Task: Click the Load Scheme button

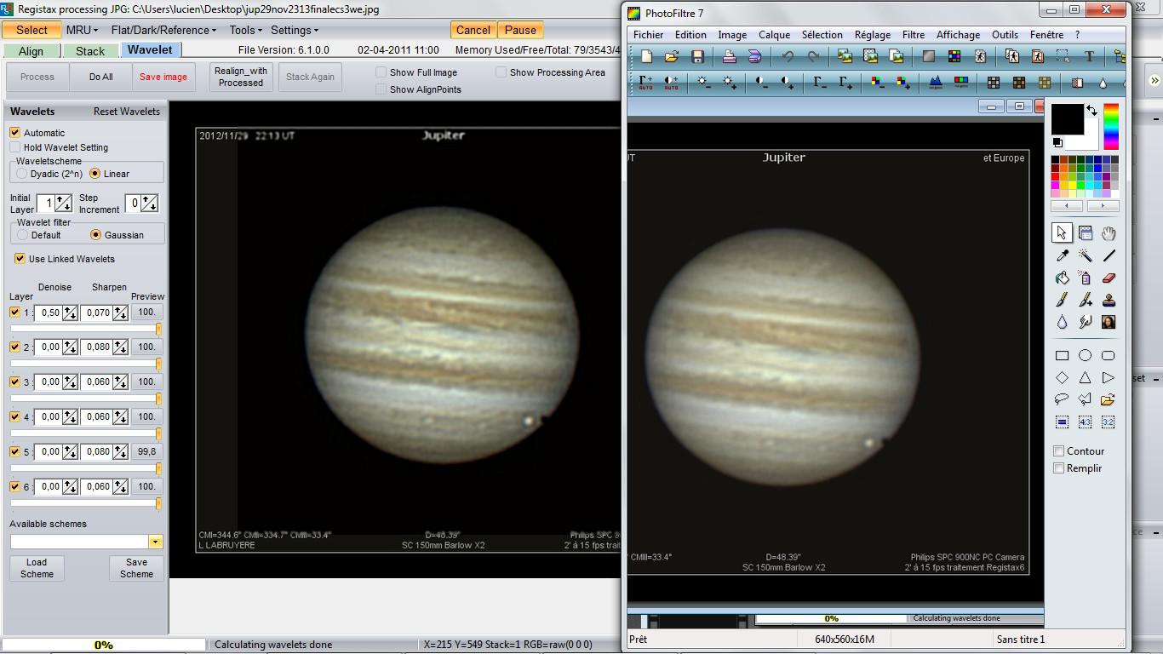Action: coord(37,568)
